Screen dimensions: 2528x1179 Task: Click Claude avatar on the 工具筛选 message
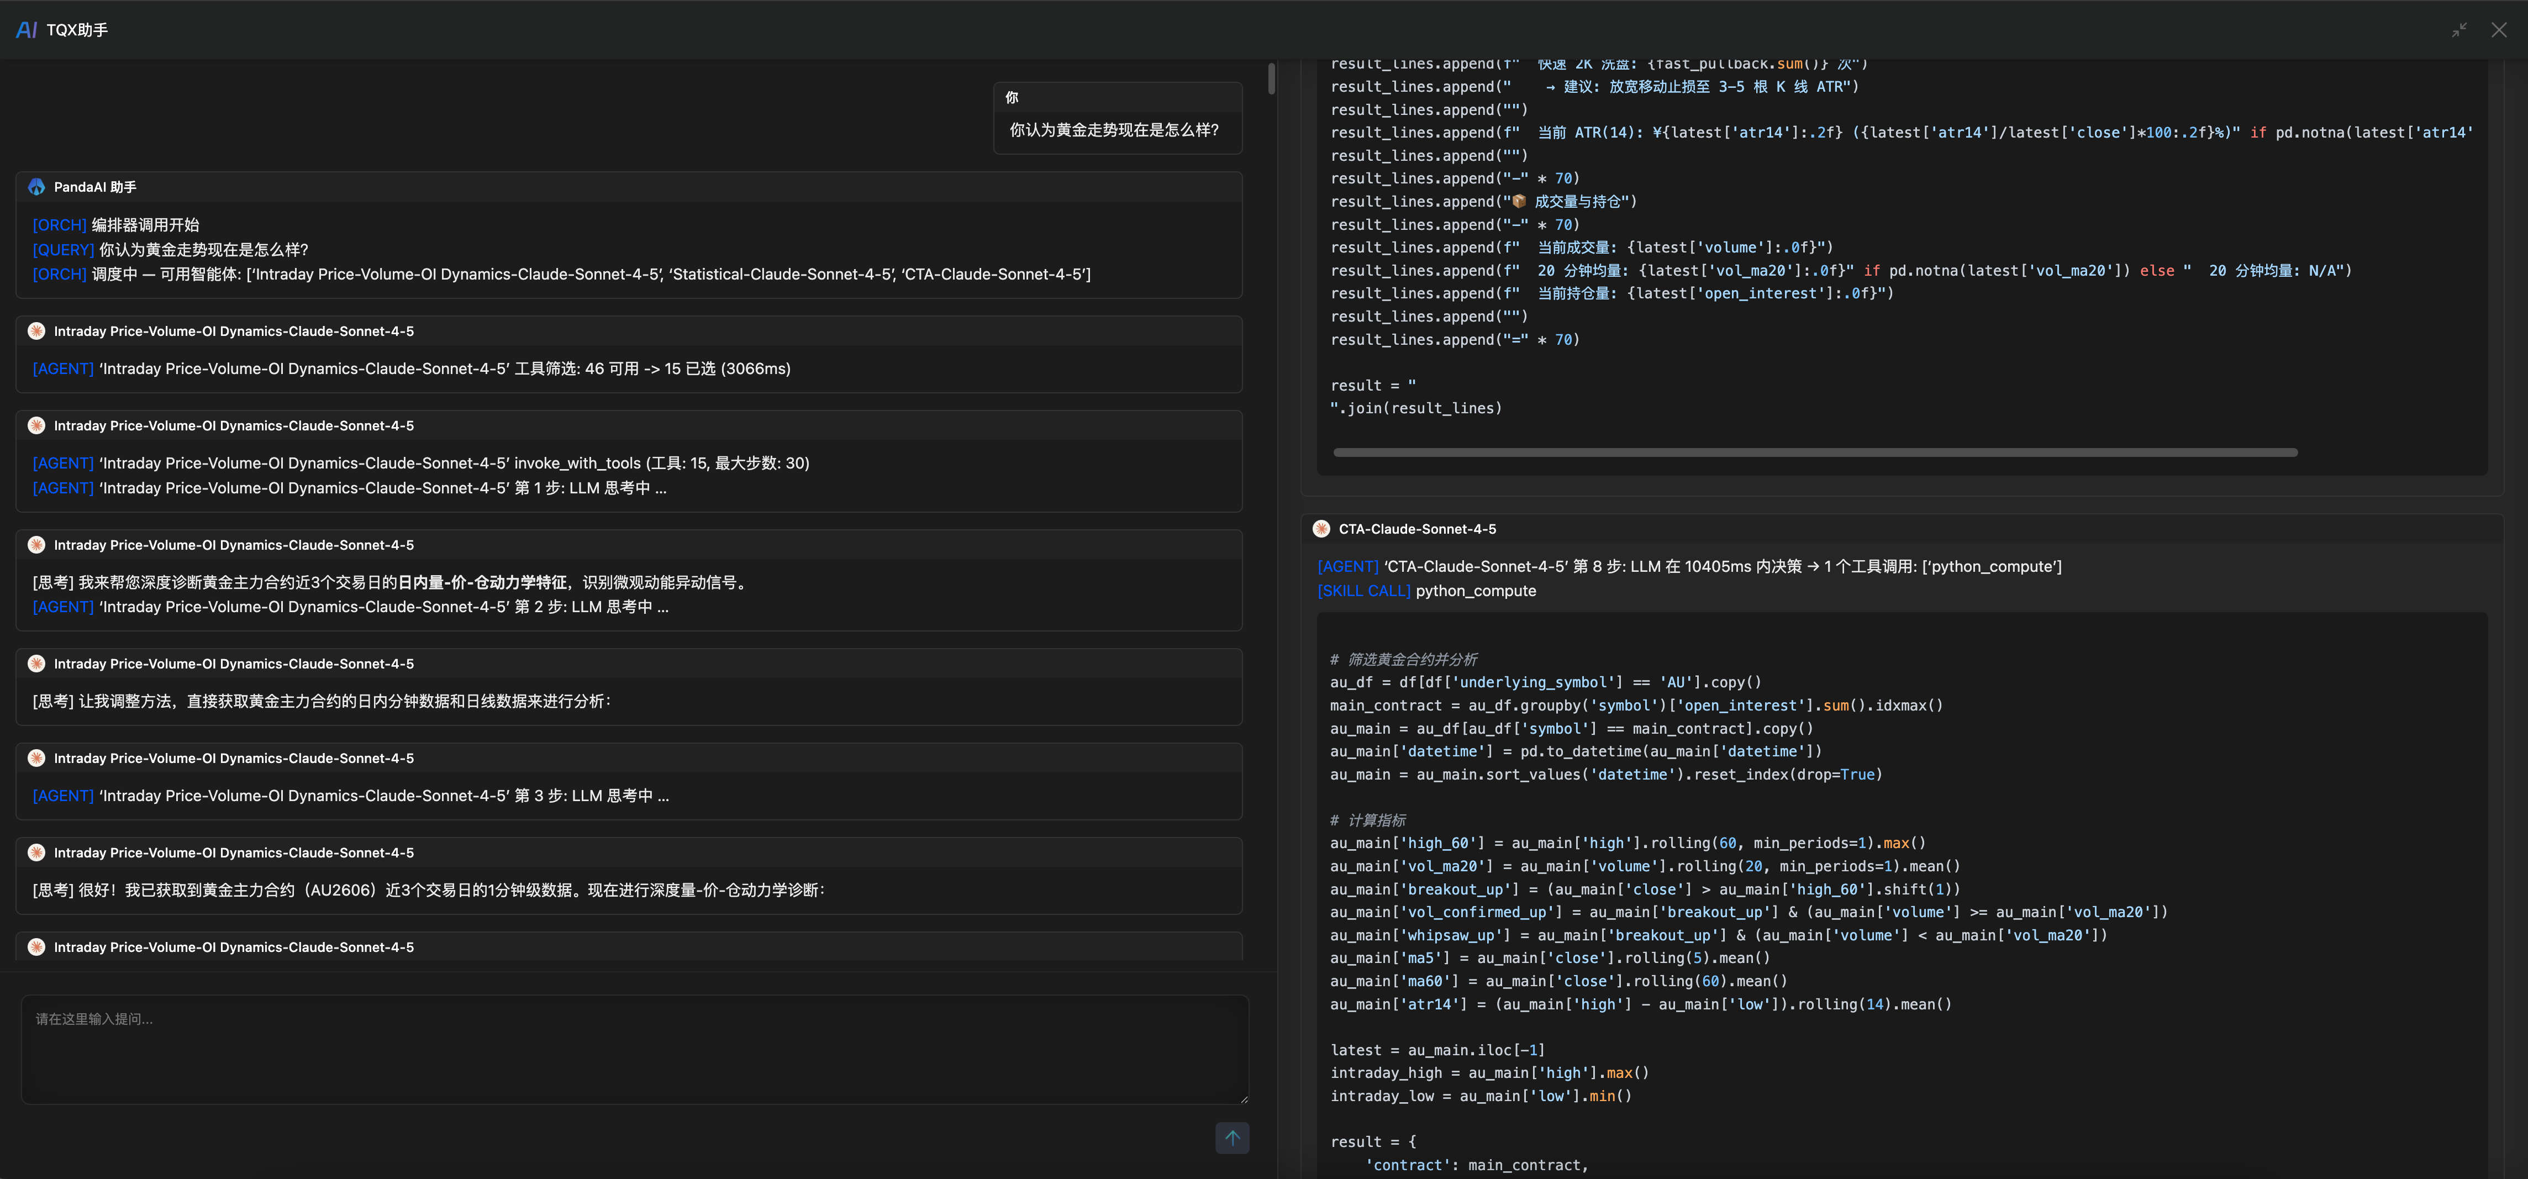pyautogui.click(x=36, y=331)
